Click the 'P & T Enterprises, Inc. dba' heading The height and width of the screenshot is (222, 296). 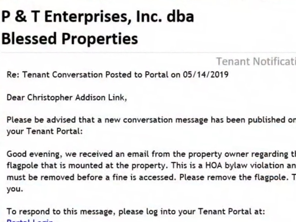(97, 17)
